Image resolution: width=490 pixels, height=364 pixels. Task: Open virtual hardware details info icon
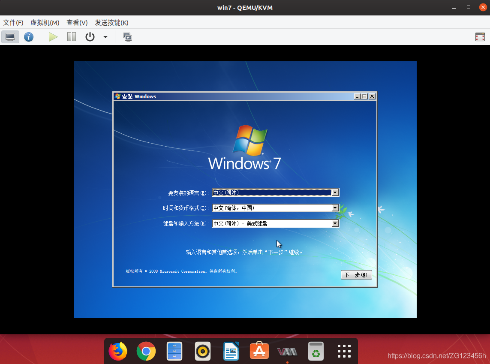(29, 37)
